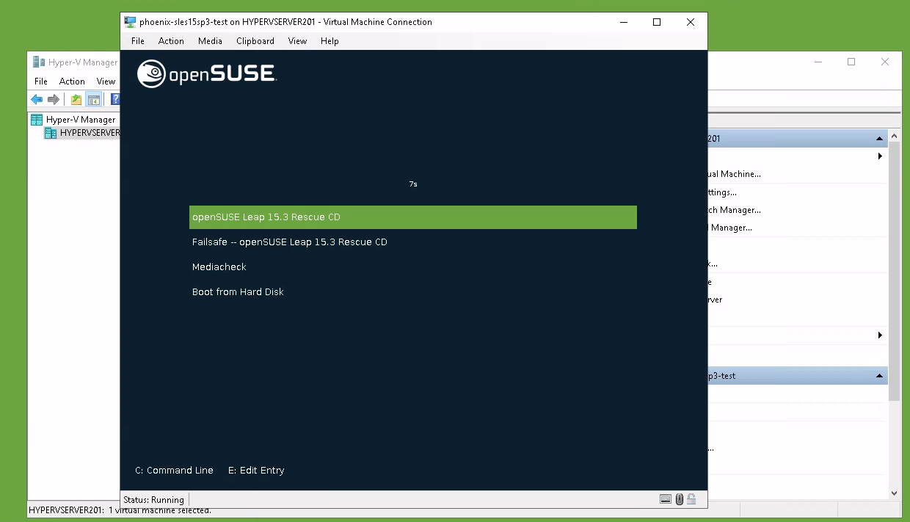
Task: Select the Mediacheck boot menu entry
Action: [219, 267]
